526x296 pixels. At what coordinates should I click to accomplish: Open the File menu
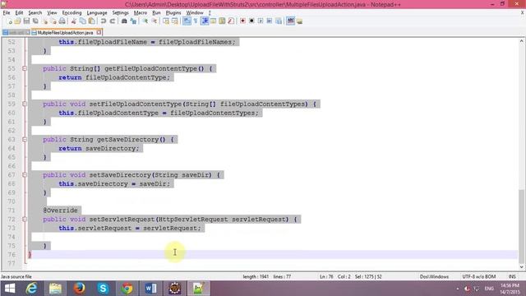[7, 13]
